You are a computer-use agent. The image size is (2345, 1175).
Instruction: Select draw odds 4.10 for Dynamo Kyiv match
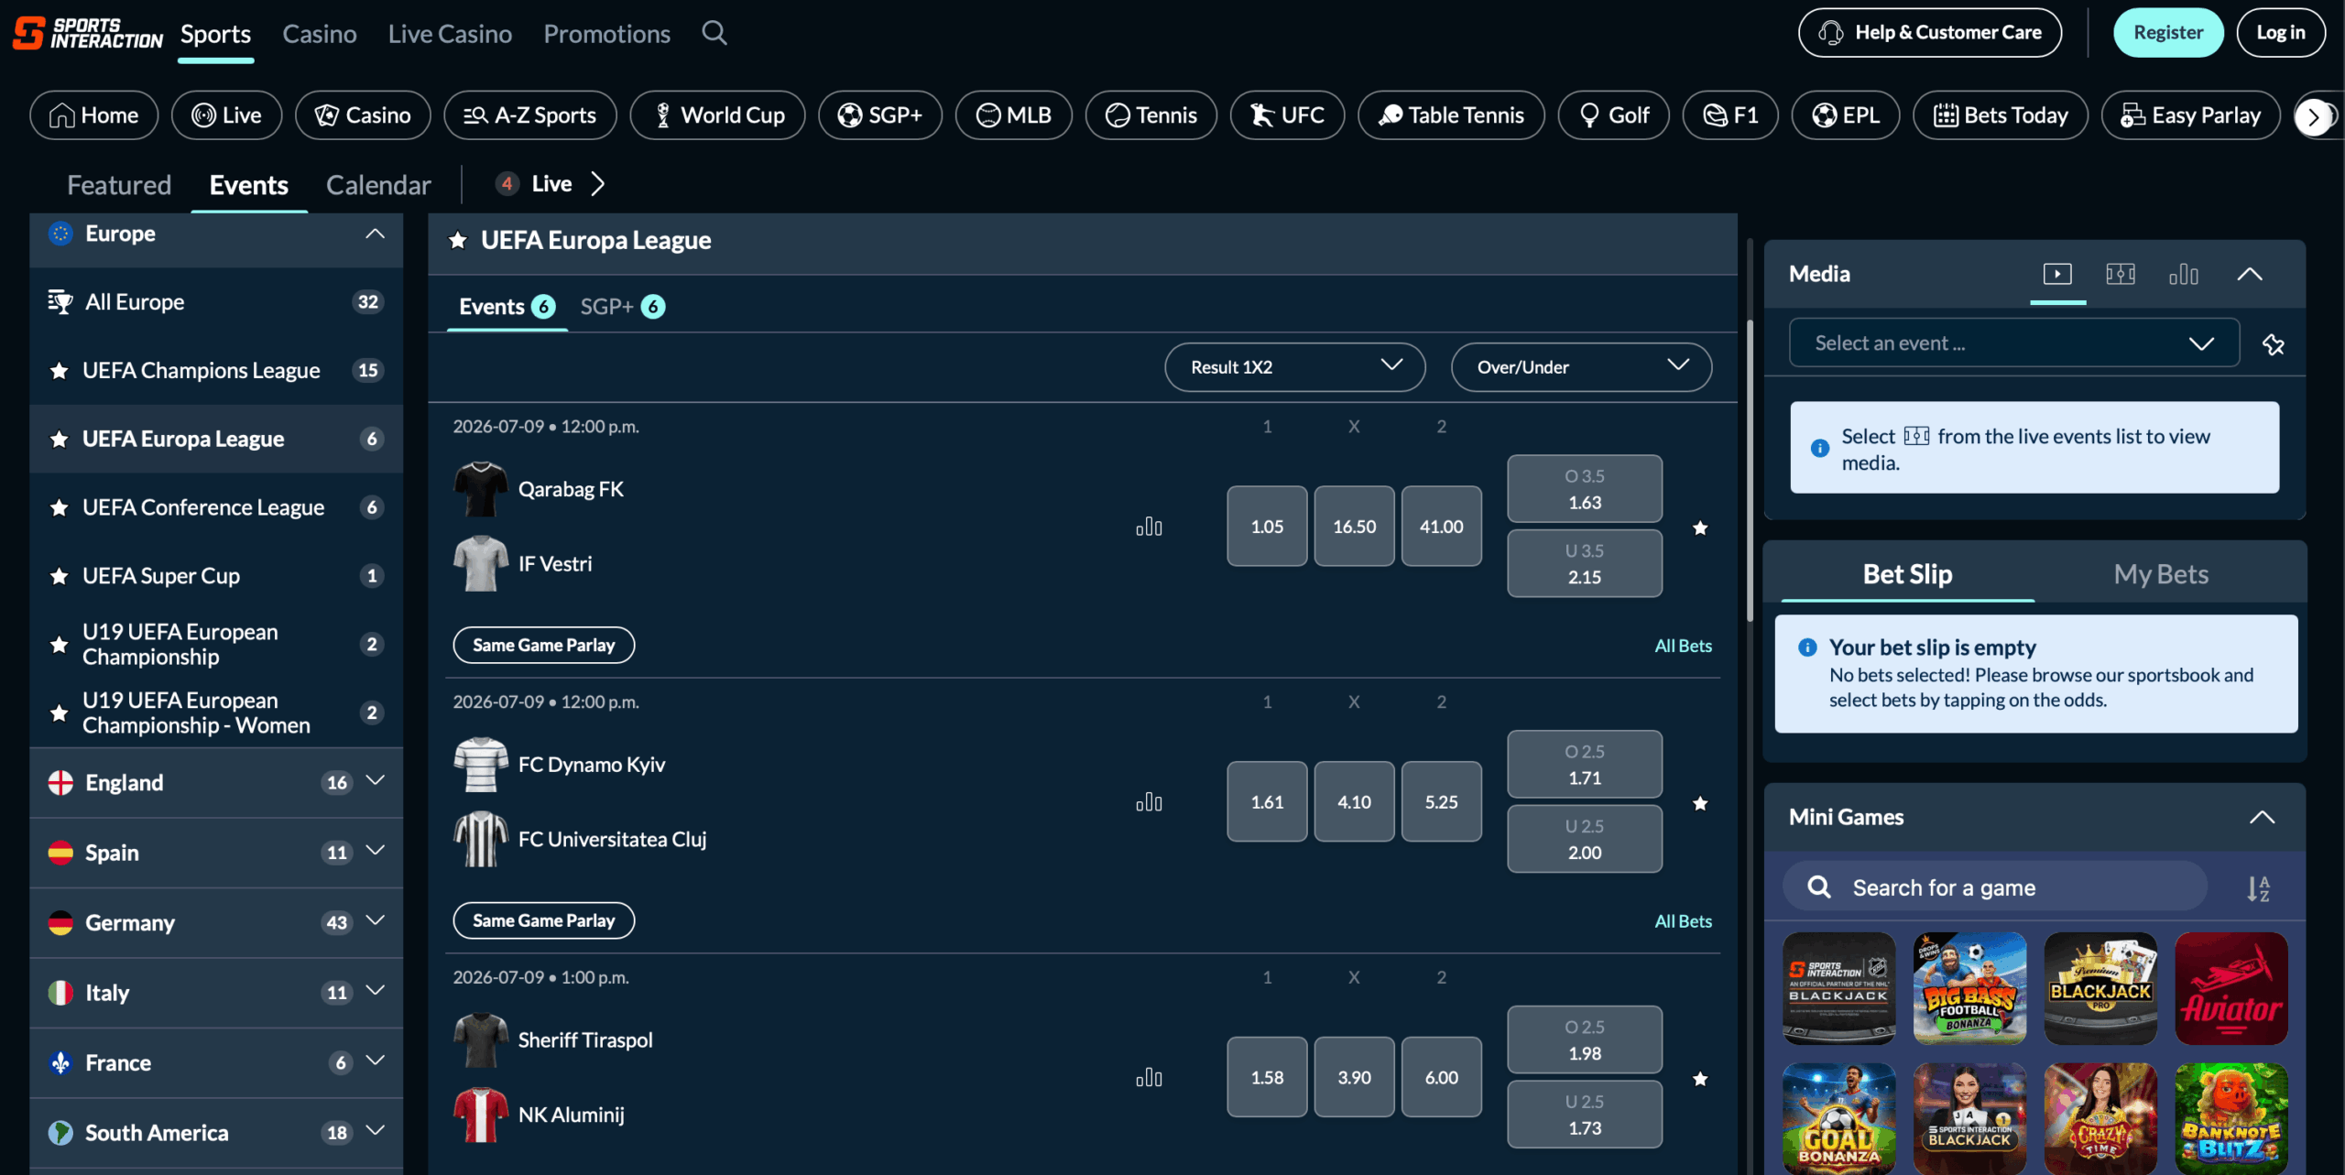pos(1354,802)
